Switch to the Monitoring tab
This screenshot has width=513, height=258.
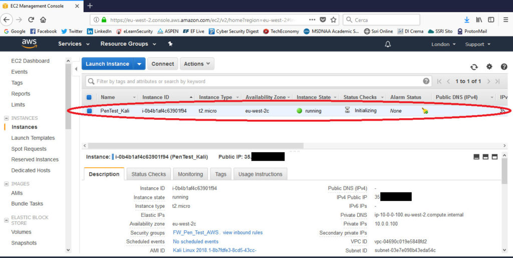190,174
